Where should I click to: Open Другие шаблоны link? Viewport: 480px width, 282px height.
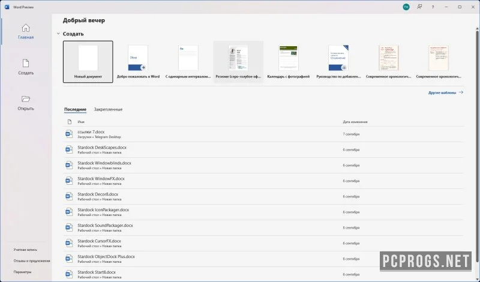(445, 92)
